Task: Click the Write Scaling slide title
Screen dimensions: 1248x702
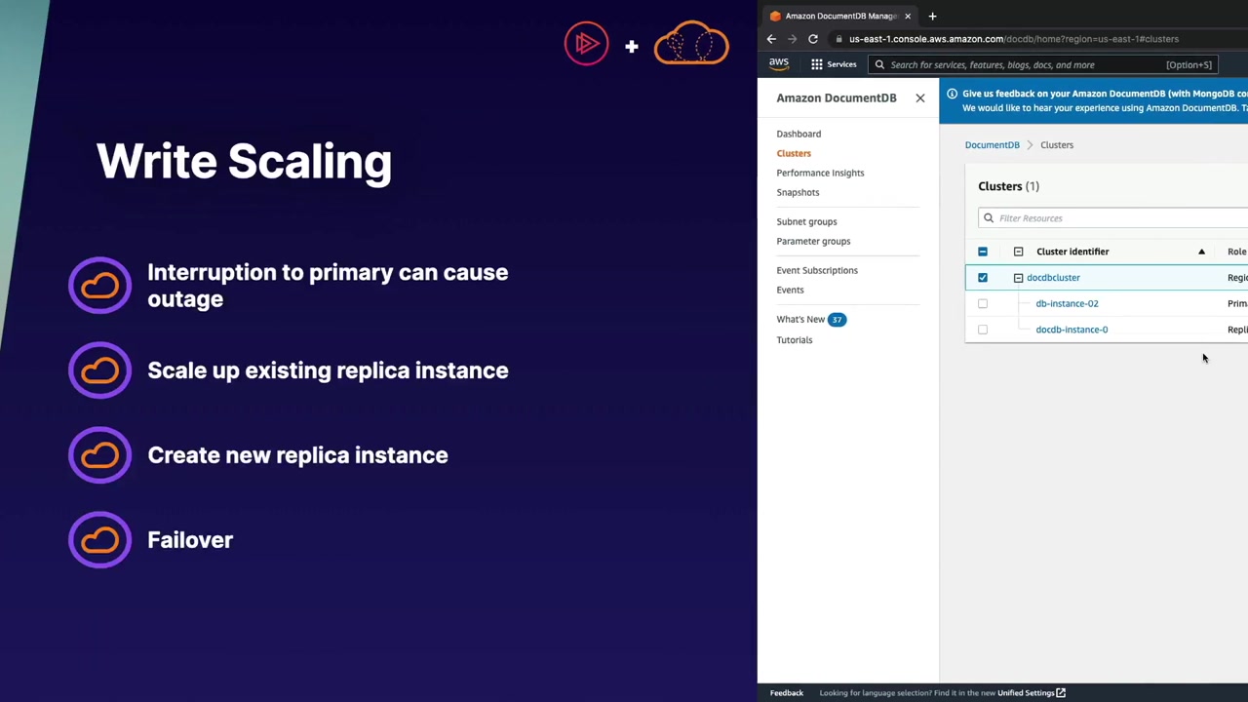Action: [x=244, y=161]
